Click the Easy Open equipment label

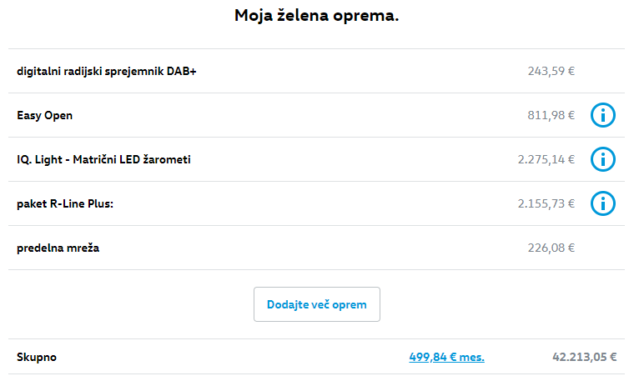(44, 116)
